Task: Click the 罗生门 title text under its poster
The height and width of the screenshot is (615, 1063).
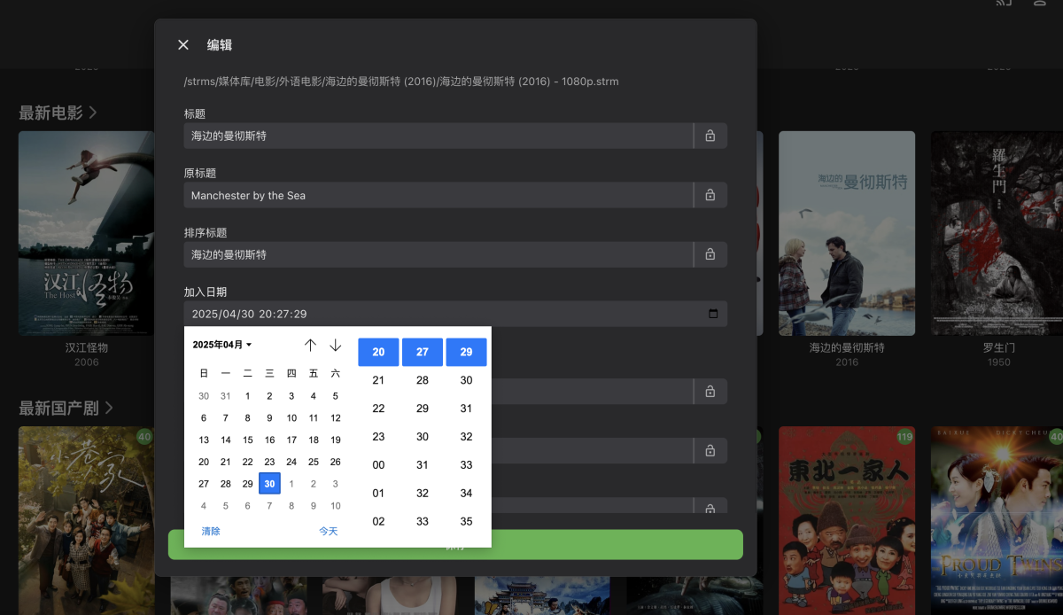Action: (x=998, y=348)
